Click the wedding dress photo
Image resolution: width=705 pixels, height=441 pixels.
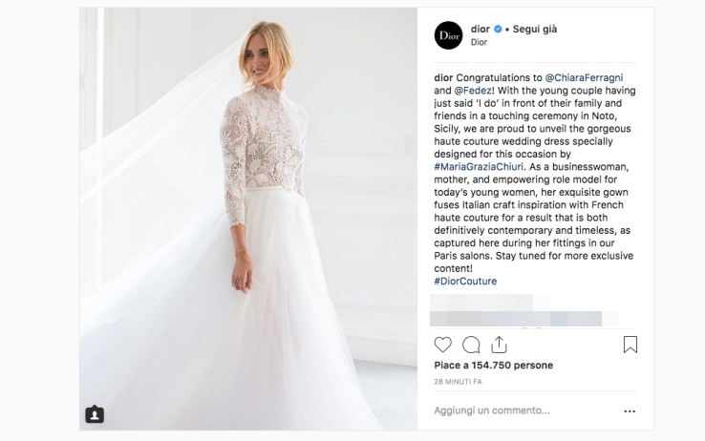point(248,219)
